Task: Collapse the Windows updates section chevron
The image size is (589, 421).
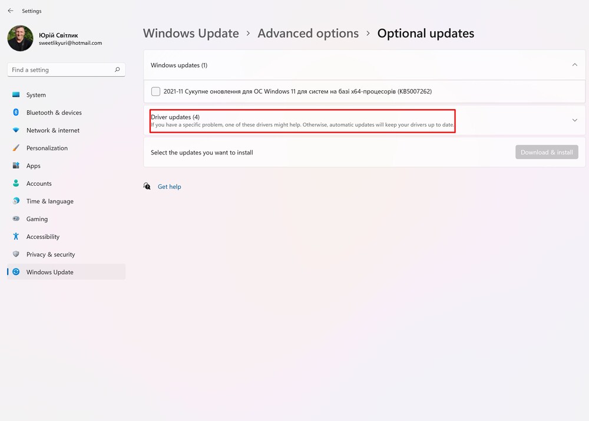Action: [575, 65]
